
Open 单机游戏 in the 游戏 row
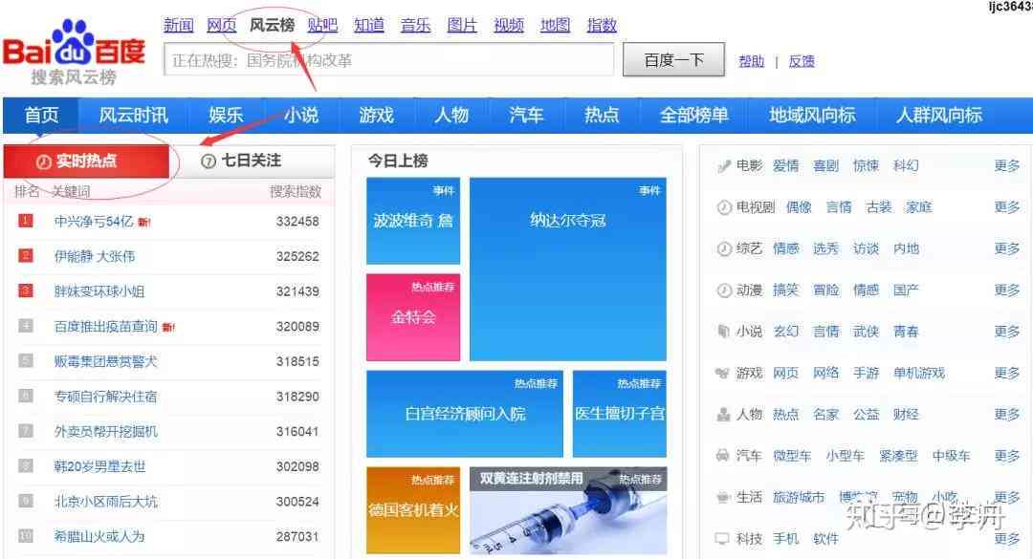(919, 373)
